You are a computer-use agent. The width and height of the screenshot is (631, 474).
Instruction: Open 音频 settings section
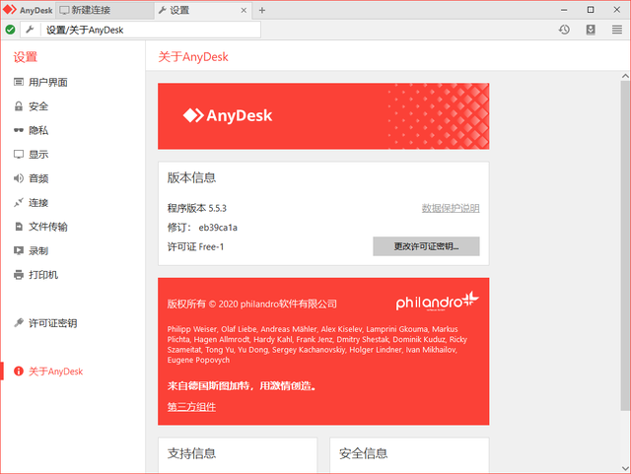(38, 178)
